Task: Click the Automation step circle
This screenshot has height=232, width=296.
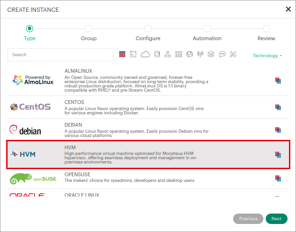Action: tap(207, 29)
